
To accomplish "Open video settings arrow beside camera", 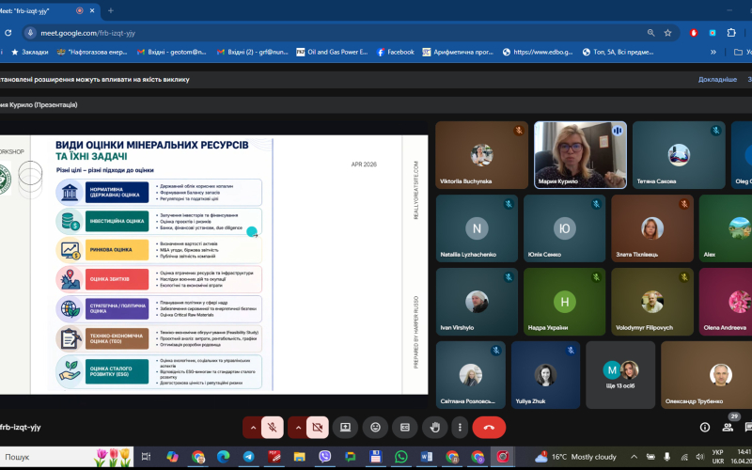I will 298,428.
